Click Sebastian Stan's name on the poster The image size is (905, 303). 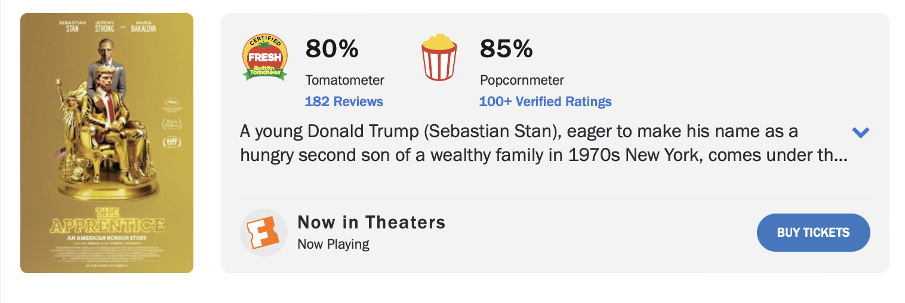point(72,26)
